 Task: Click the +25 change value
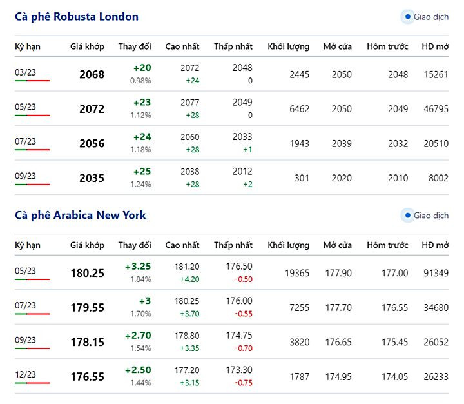click(142, 172)
